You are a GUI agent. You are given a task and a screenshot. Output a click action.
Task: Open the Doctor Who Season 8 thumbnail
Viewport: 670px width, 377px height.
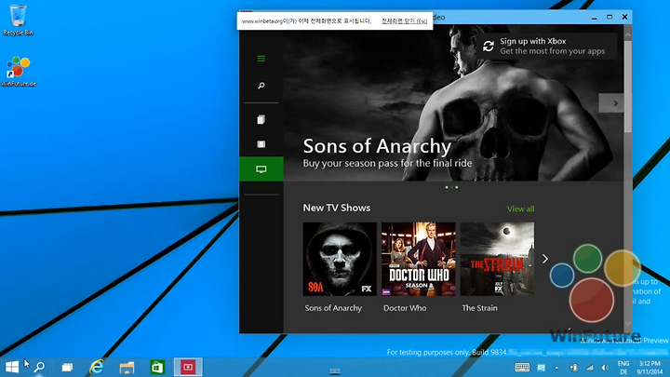coord(419,259)
